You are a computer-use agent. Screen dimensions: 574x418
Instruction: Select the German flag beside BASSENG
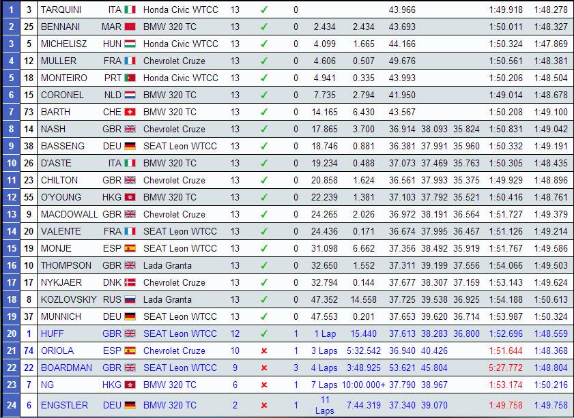pyautogui.click(x=130, y=146)
